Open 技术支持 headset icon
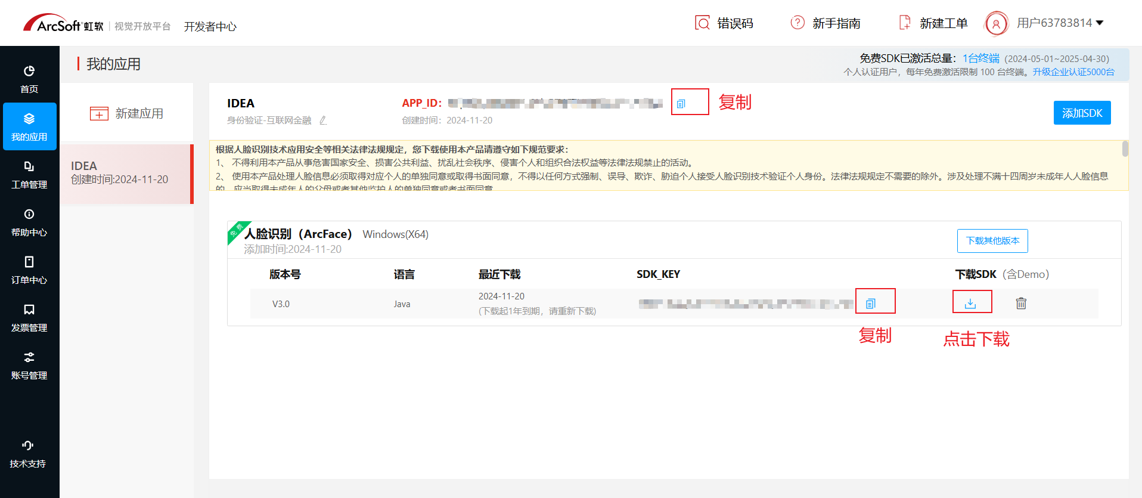Screen dimensions: 1142x498 28,446
